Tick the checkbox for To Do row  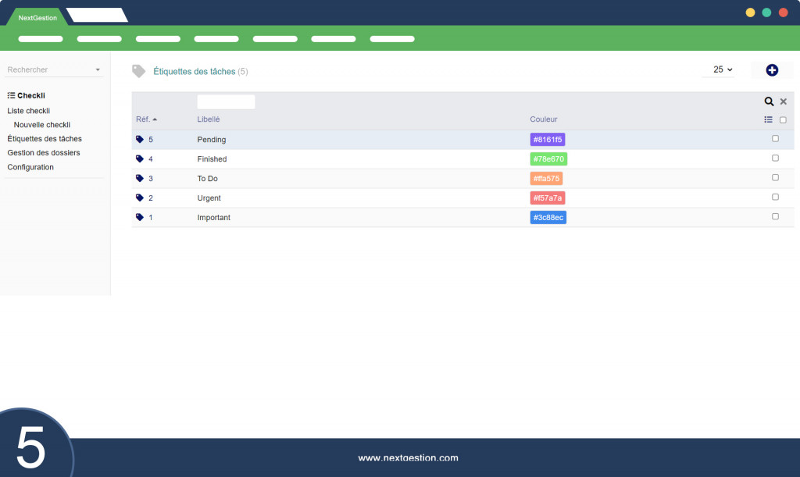click(775, 177)
